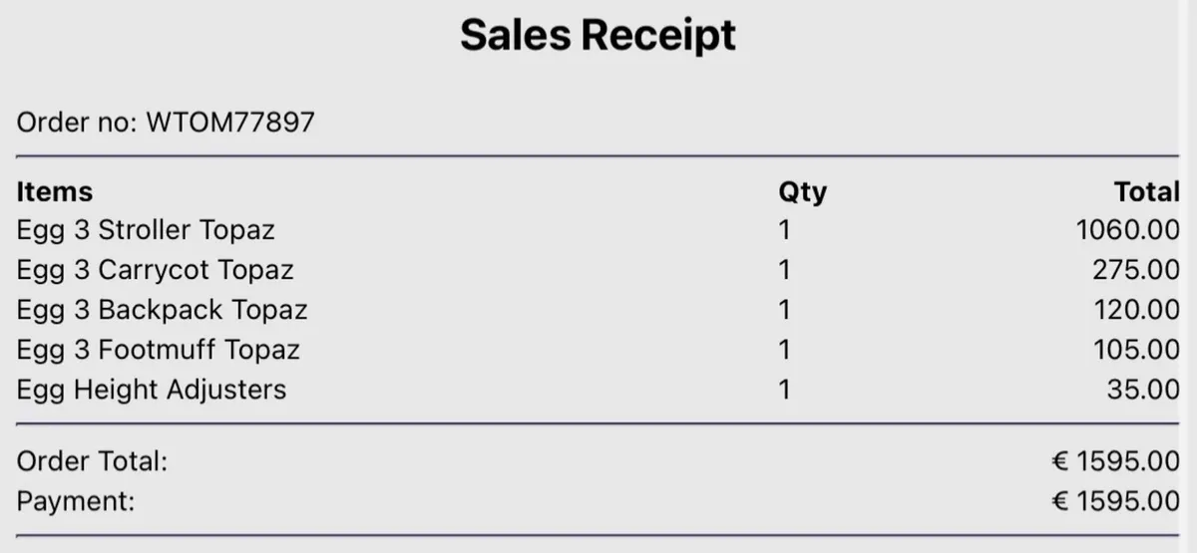Click the 35.00 height adjusters price
The image size is (1197, 553).
click(1143, 390)
